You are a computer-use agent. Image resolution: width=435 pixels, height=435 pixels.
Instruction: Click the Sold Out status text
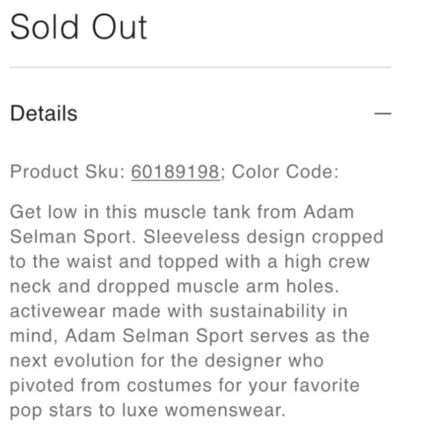[x=79, y=27]
